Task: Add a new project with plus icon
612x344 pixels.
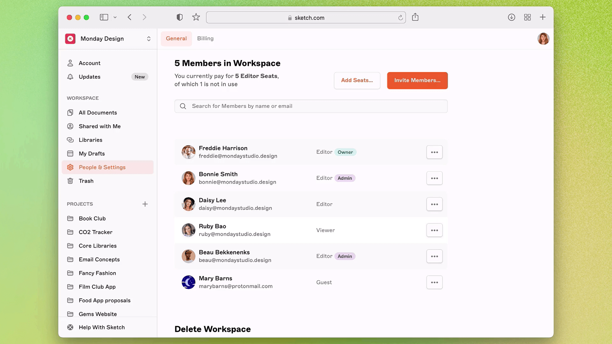Action: (145, 204)
